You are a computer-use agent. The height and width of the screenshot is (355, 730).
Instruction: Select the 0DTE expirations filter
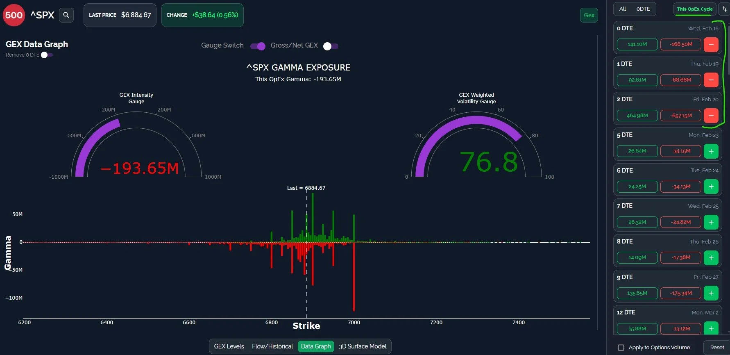(x=643, y=9)
